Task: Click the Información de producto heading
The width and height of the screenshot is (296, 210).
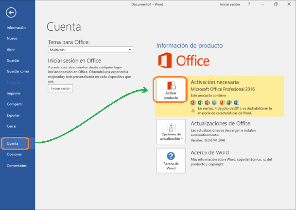Action: click(190, 46)
